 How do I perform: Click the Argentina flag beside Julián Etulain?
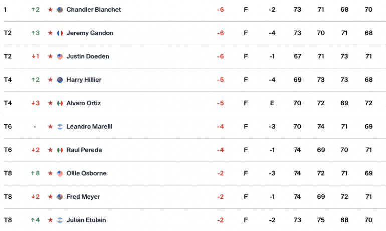click(x=60, y=220)
